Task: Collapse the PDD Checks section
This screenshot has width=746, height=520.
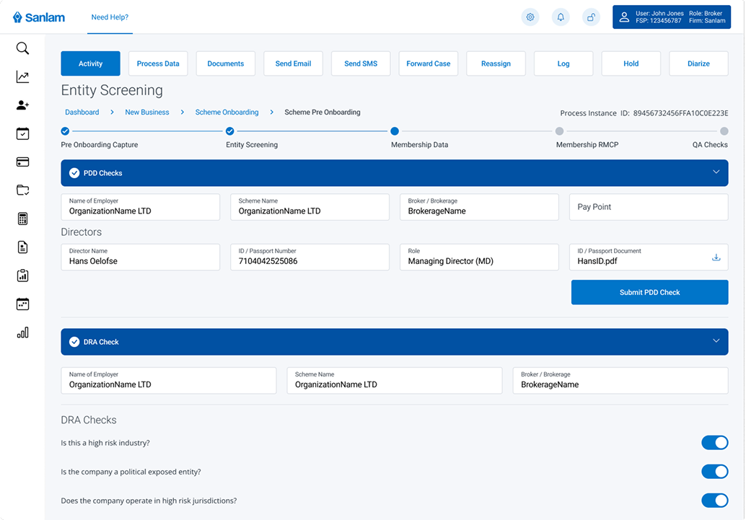Action: point(716,172)
